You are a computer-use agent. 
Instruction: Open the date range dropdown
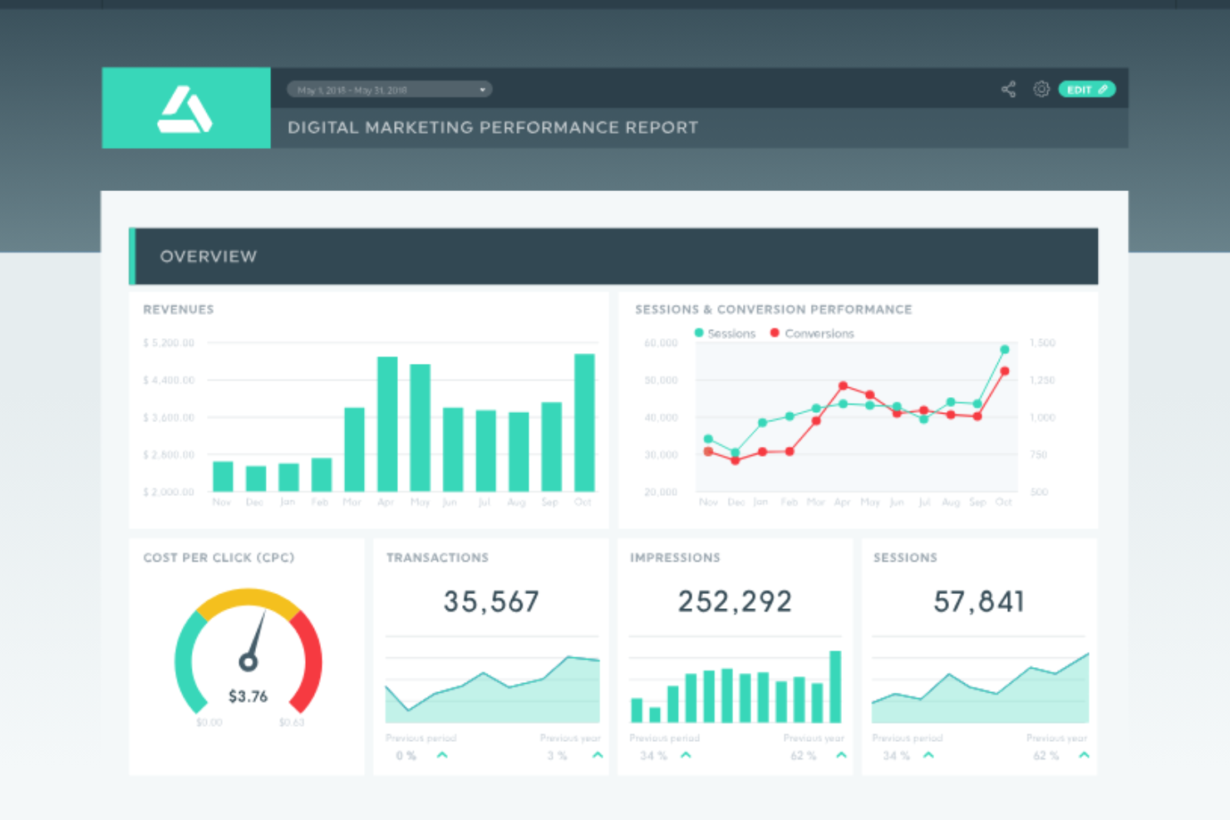coord(390,89)
